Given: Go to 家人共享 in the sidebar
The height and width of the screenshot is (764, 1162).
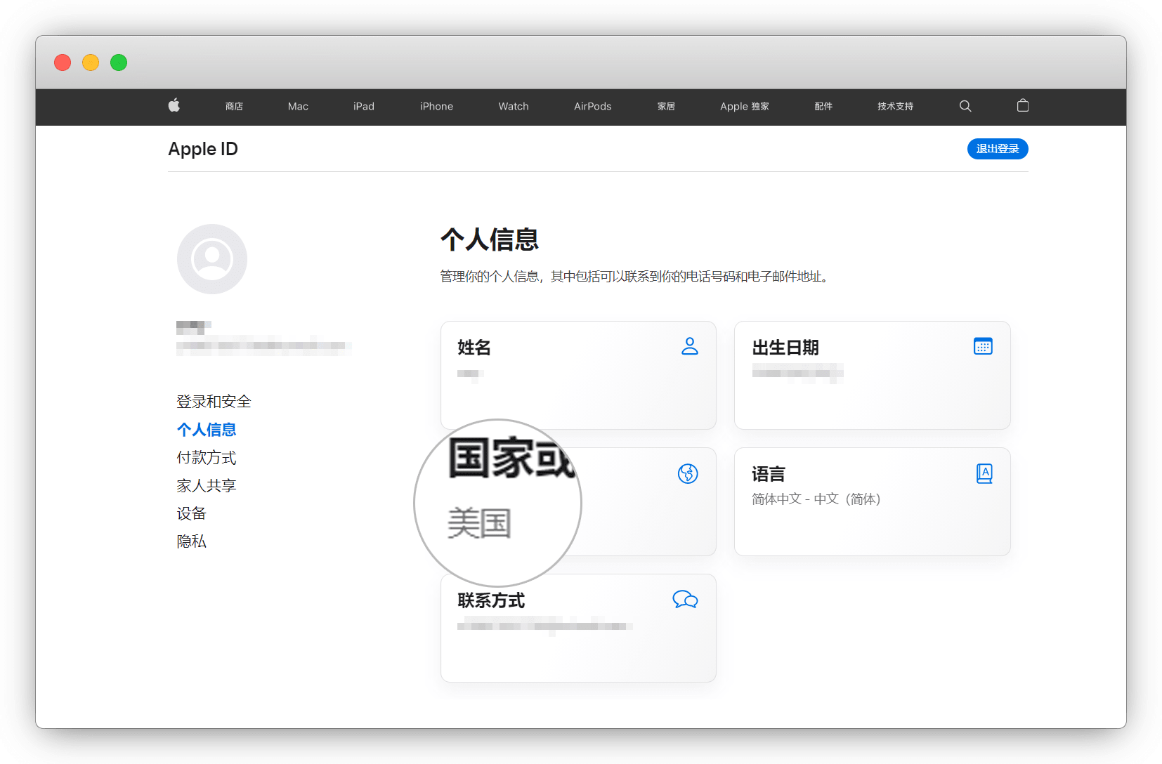Looking at the screenshot, I should click(x=207, y=486).
